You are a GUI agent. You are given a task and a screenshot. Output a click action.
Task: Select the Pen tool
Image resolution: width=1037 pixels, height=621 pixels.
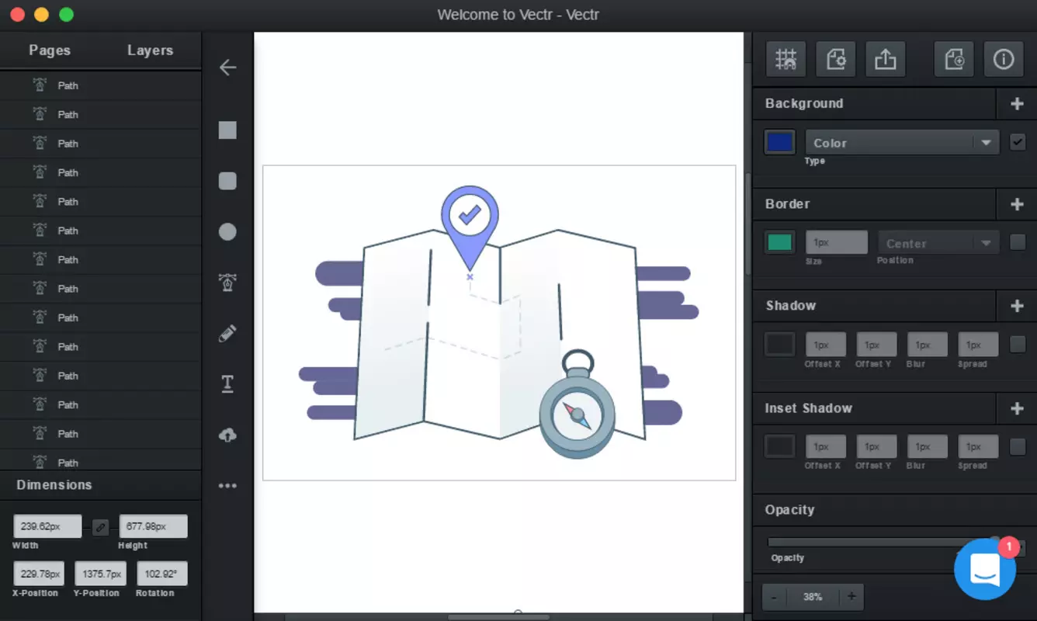(227, 283)
